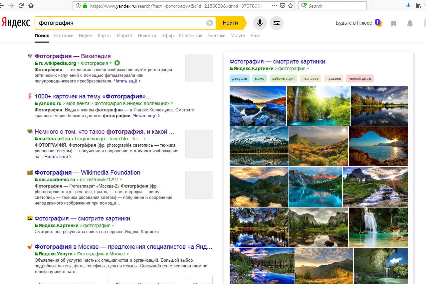The image size is (426, 284).
Task: Open Yandex collections bookmark icon
Action: pos(394,23)
